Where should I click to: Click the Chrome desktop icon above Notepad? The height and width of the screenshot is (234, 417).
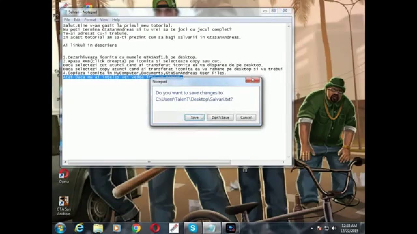[x=88, y=5]
